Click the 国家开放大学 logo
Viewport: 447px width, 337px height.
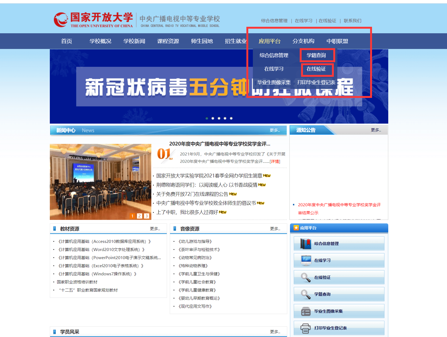93,20
